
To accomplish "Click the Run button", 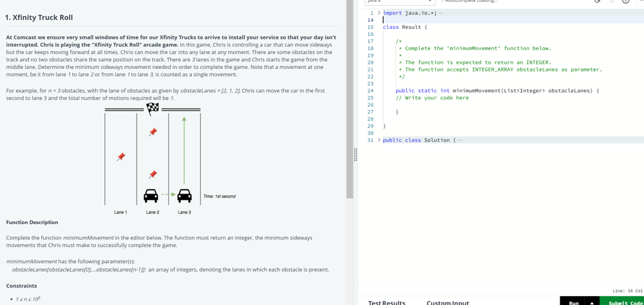I will [x=573, y=303].
